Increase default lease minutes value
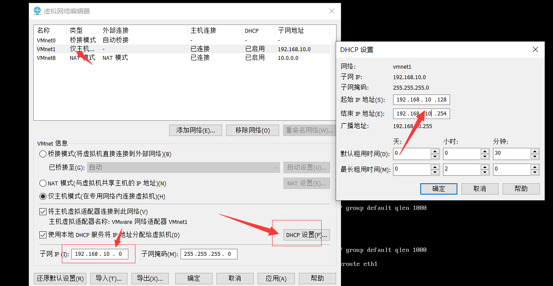 pos(535,151)
